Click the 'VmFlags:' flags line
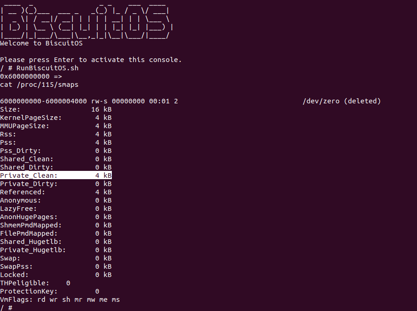Screen dimensions: 417x311 click(60, 300)
